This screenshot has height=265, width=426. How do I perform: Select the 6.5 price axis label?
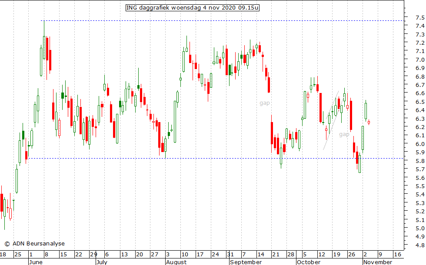[x=420, y=102]
